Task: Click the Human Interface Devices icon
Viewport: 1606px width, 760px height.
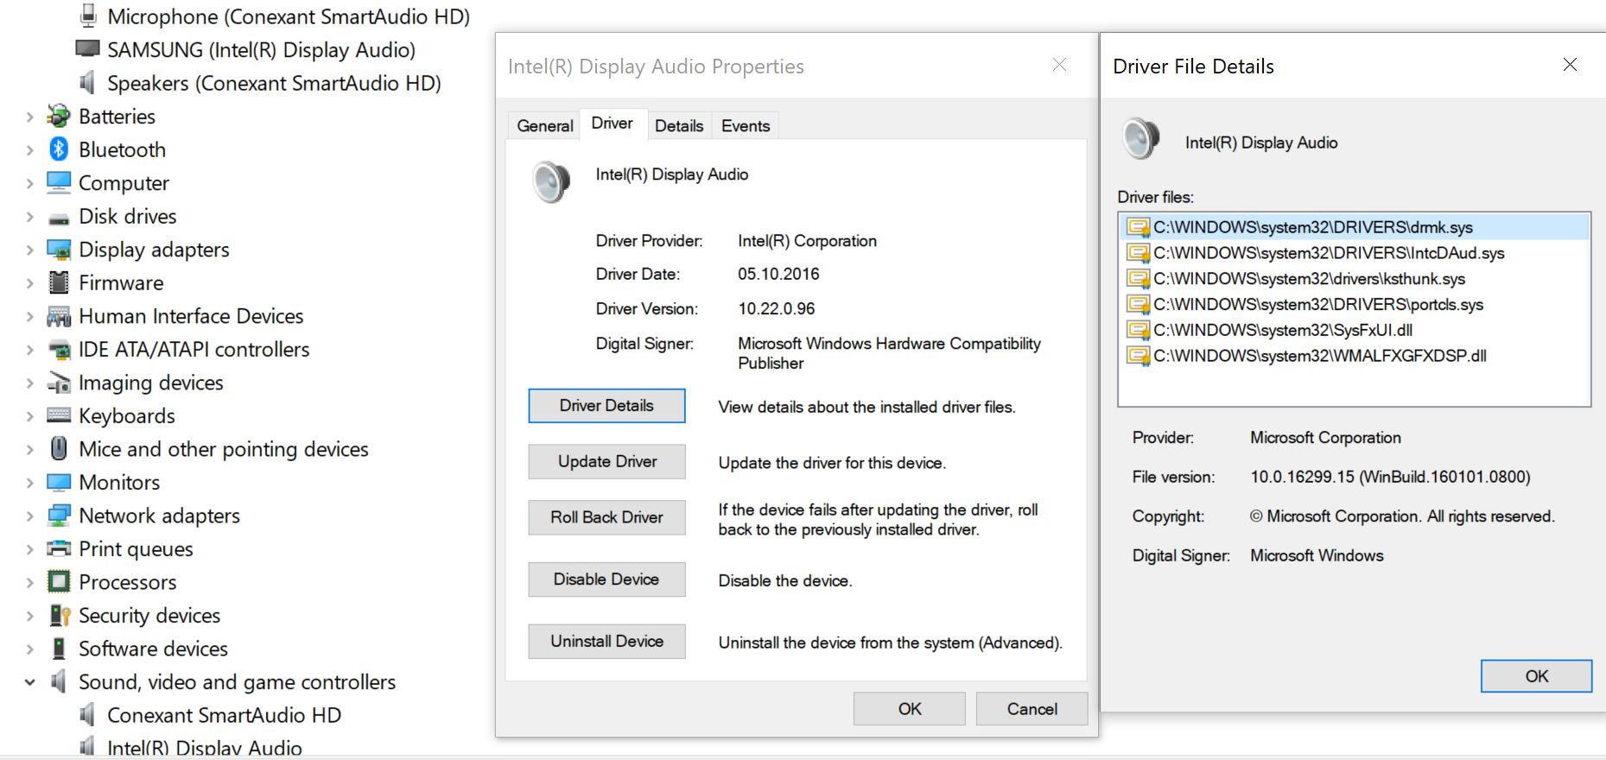Action: pos(59,316)
